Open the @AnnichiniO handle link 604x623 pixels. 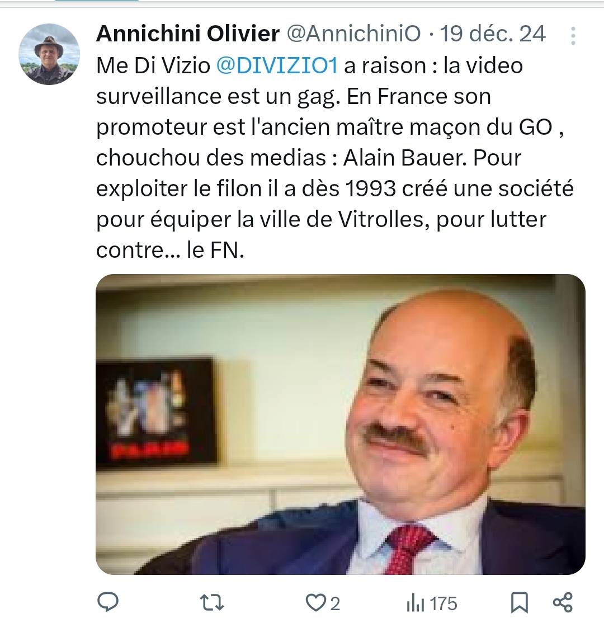tap(353, 34)
